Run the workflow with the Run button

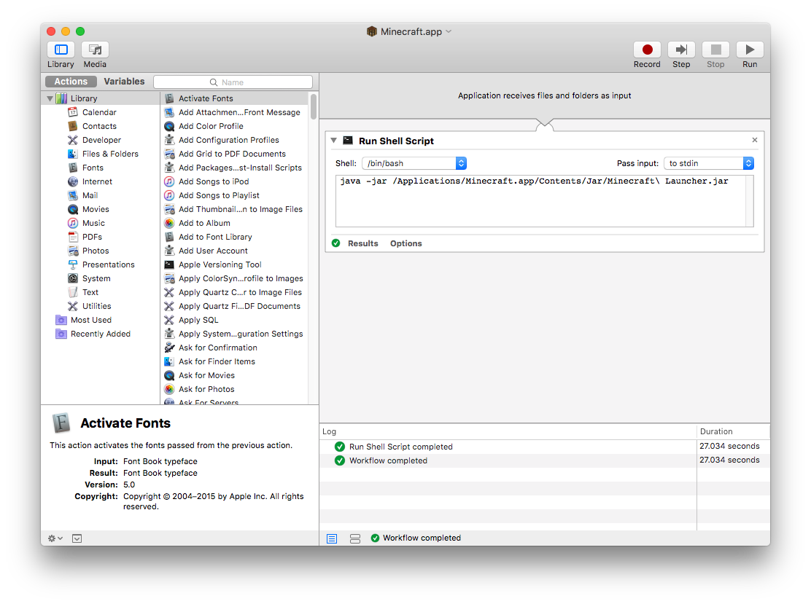750,50
